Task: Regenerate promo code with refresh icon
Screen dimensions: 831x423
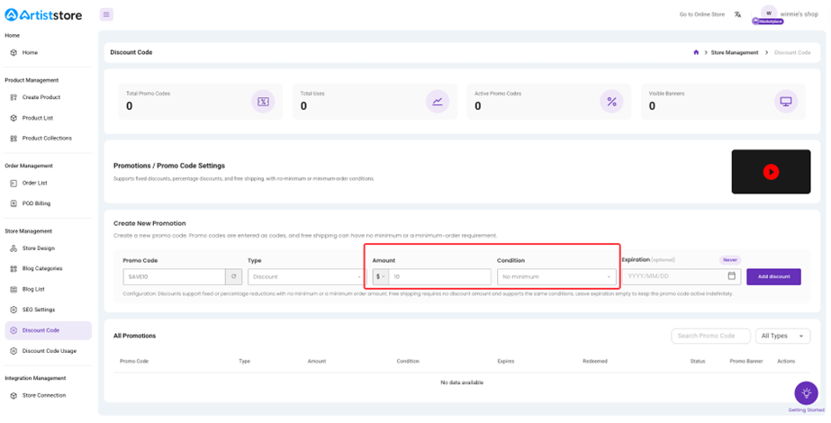Action: click(234, 276)
